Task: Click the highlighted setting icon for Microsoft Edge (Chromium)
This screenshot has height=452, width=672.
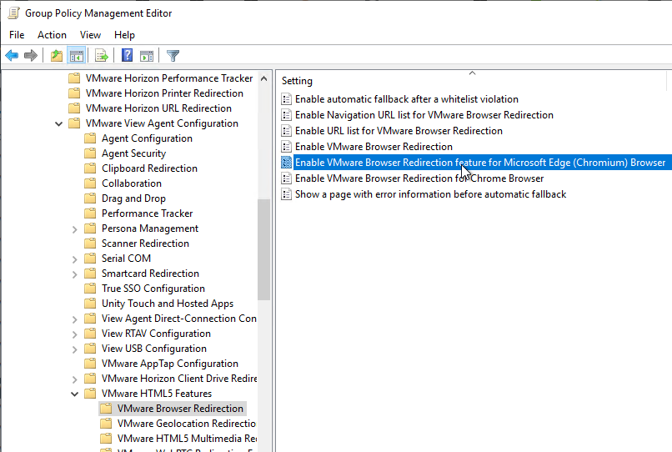Action: click(x=286, y=163)
